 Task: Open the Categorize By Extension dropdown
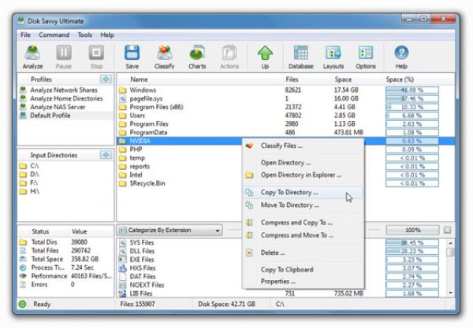[x=169, y=230]
